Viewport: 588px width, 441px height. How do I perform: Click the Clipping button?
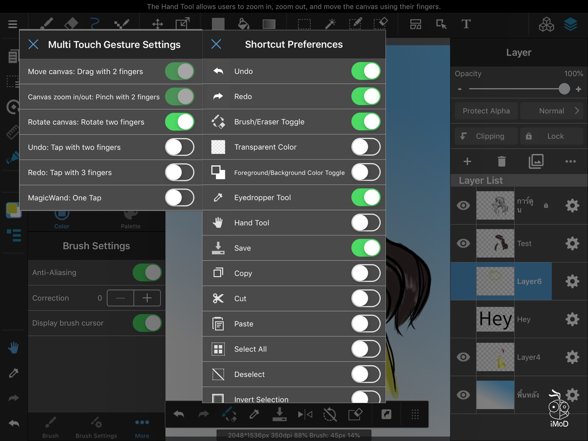tap(486, 136)
